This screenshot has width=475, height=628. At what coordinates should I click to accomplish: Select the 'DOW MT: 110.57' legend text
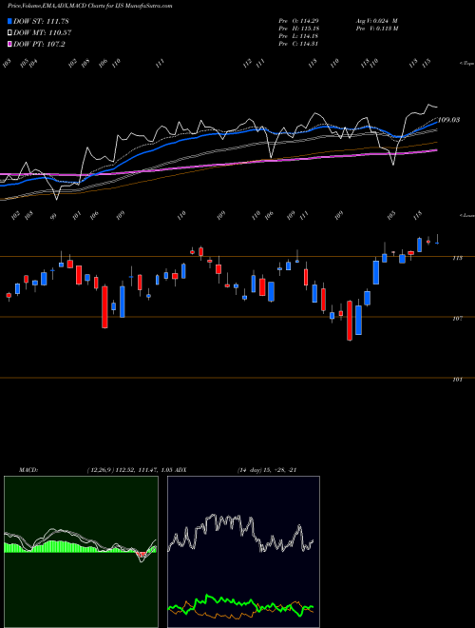point(43,33)
